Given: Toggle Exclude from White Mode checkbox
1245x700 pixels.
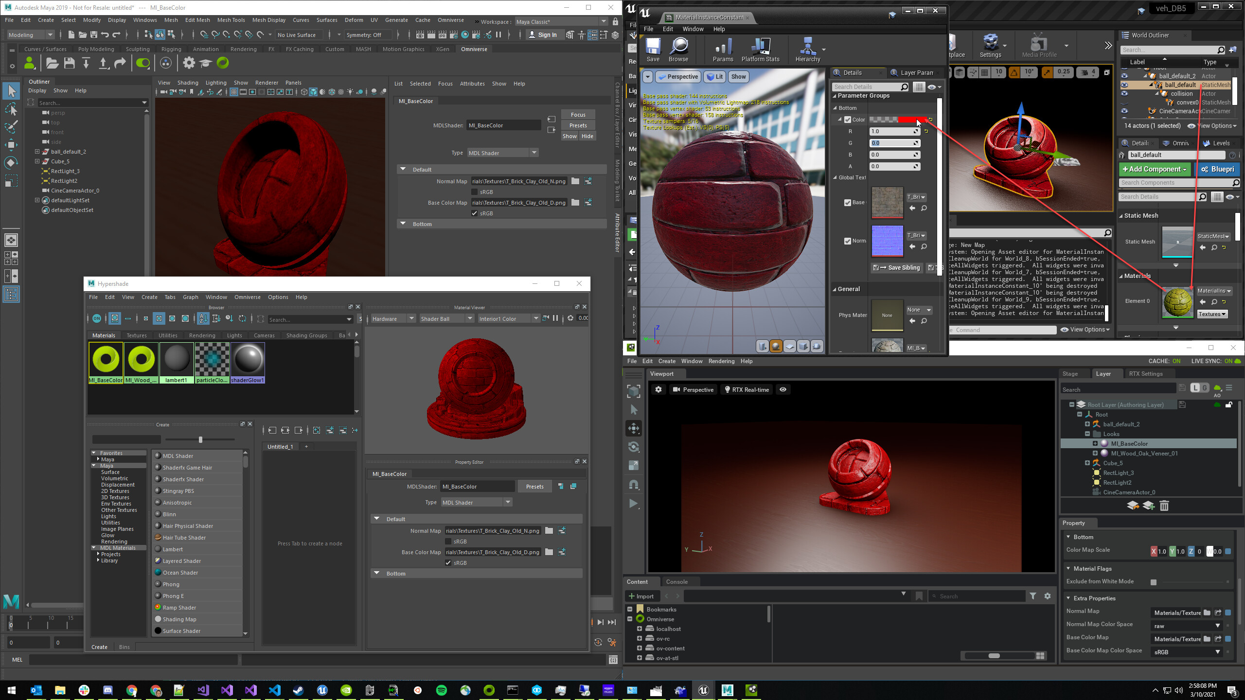Looking at the screenshot, I should [1154, 582].
